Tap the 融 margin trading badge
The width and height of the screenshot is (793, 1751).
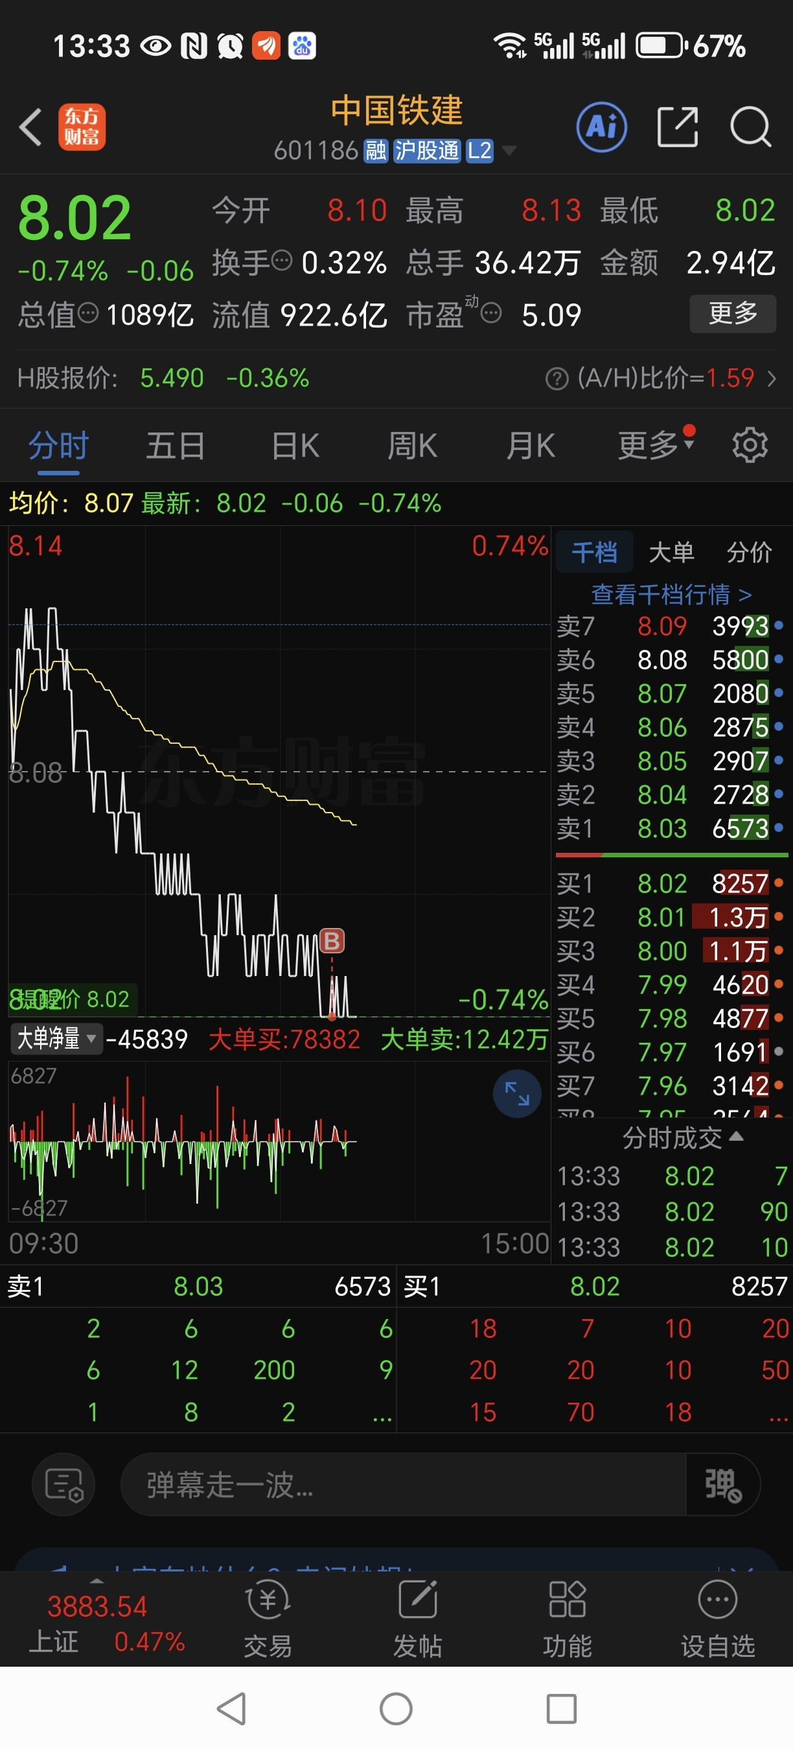376,150
